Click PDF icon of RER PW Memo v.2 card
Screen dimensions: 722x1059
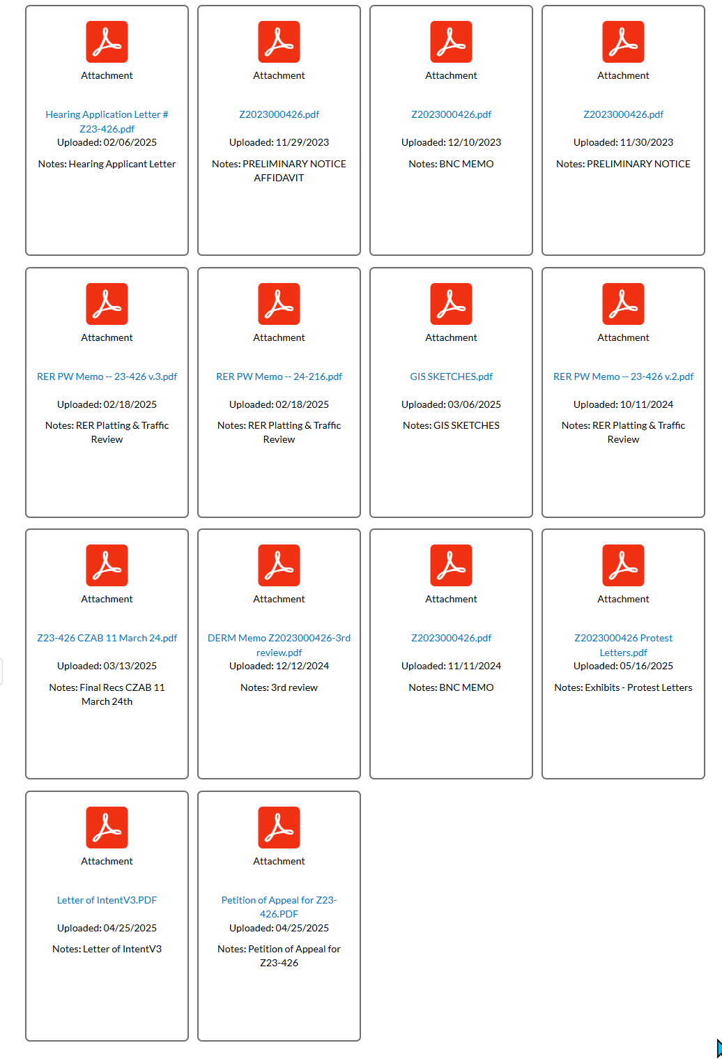tap(623, 304)
